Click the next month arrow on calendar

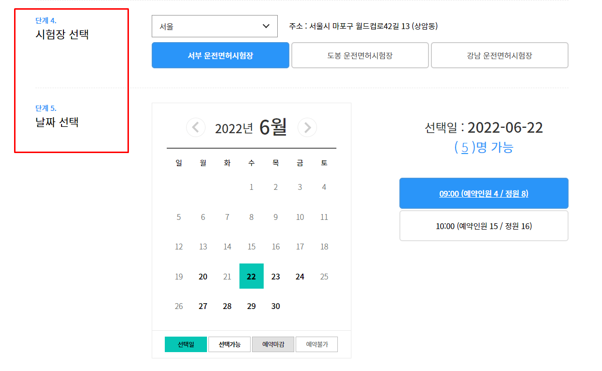pyautogui.click(x=307, y=127)
